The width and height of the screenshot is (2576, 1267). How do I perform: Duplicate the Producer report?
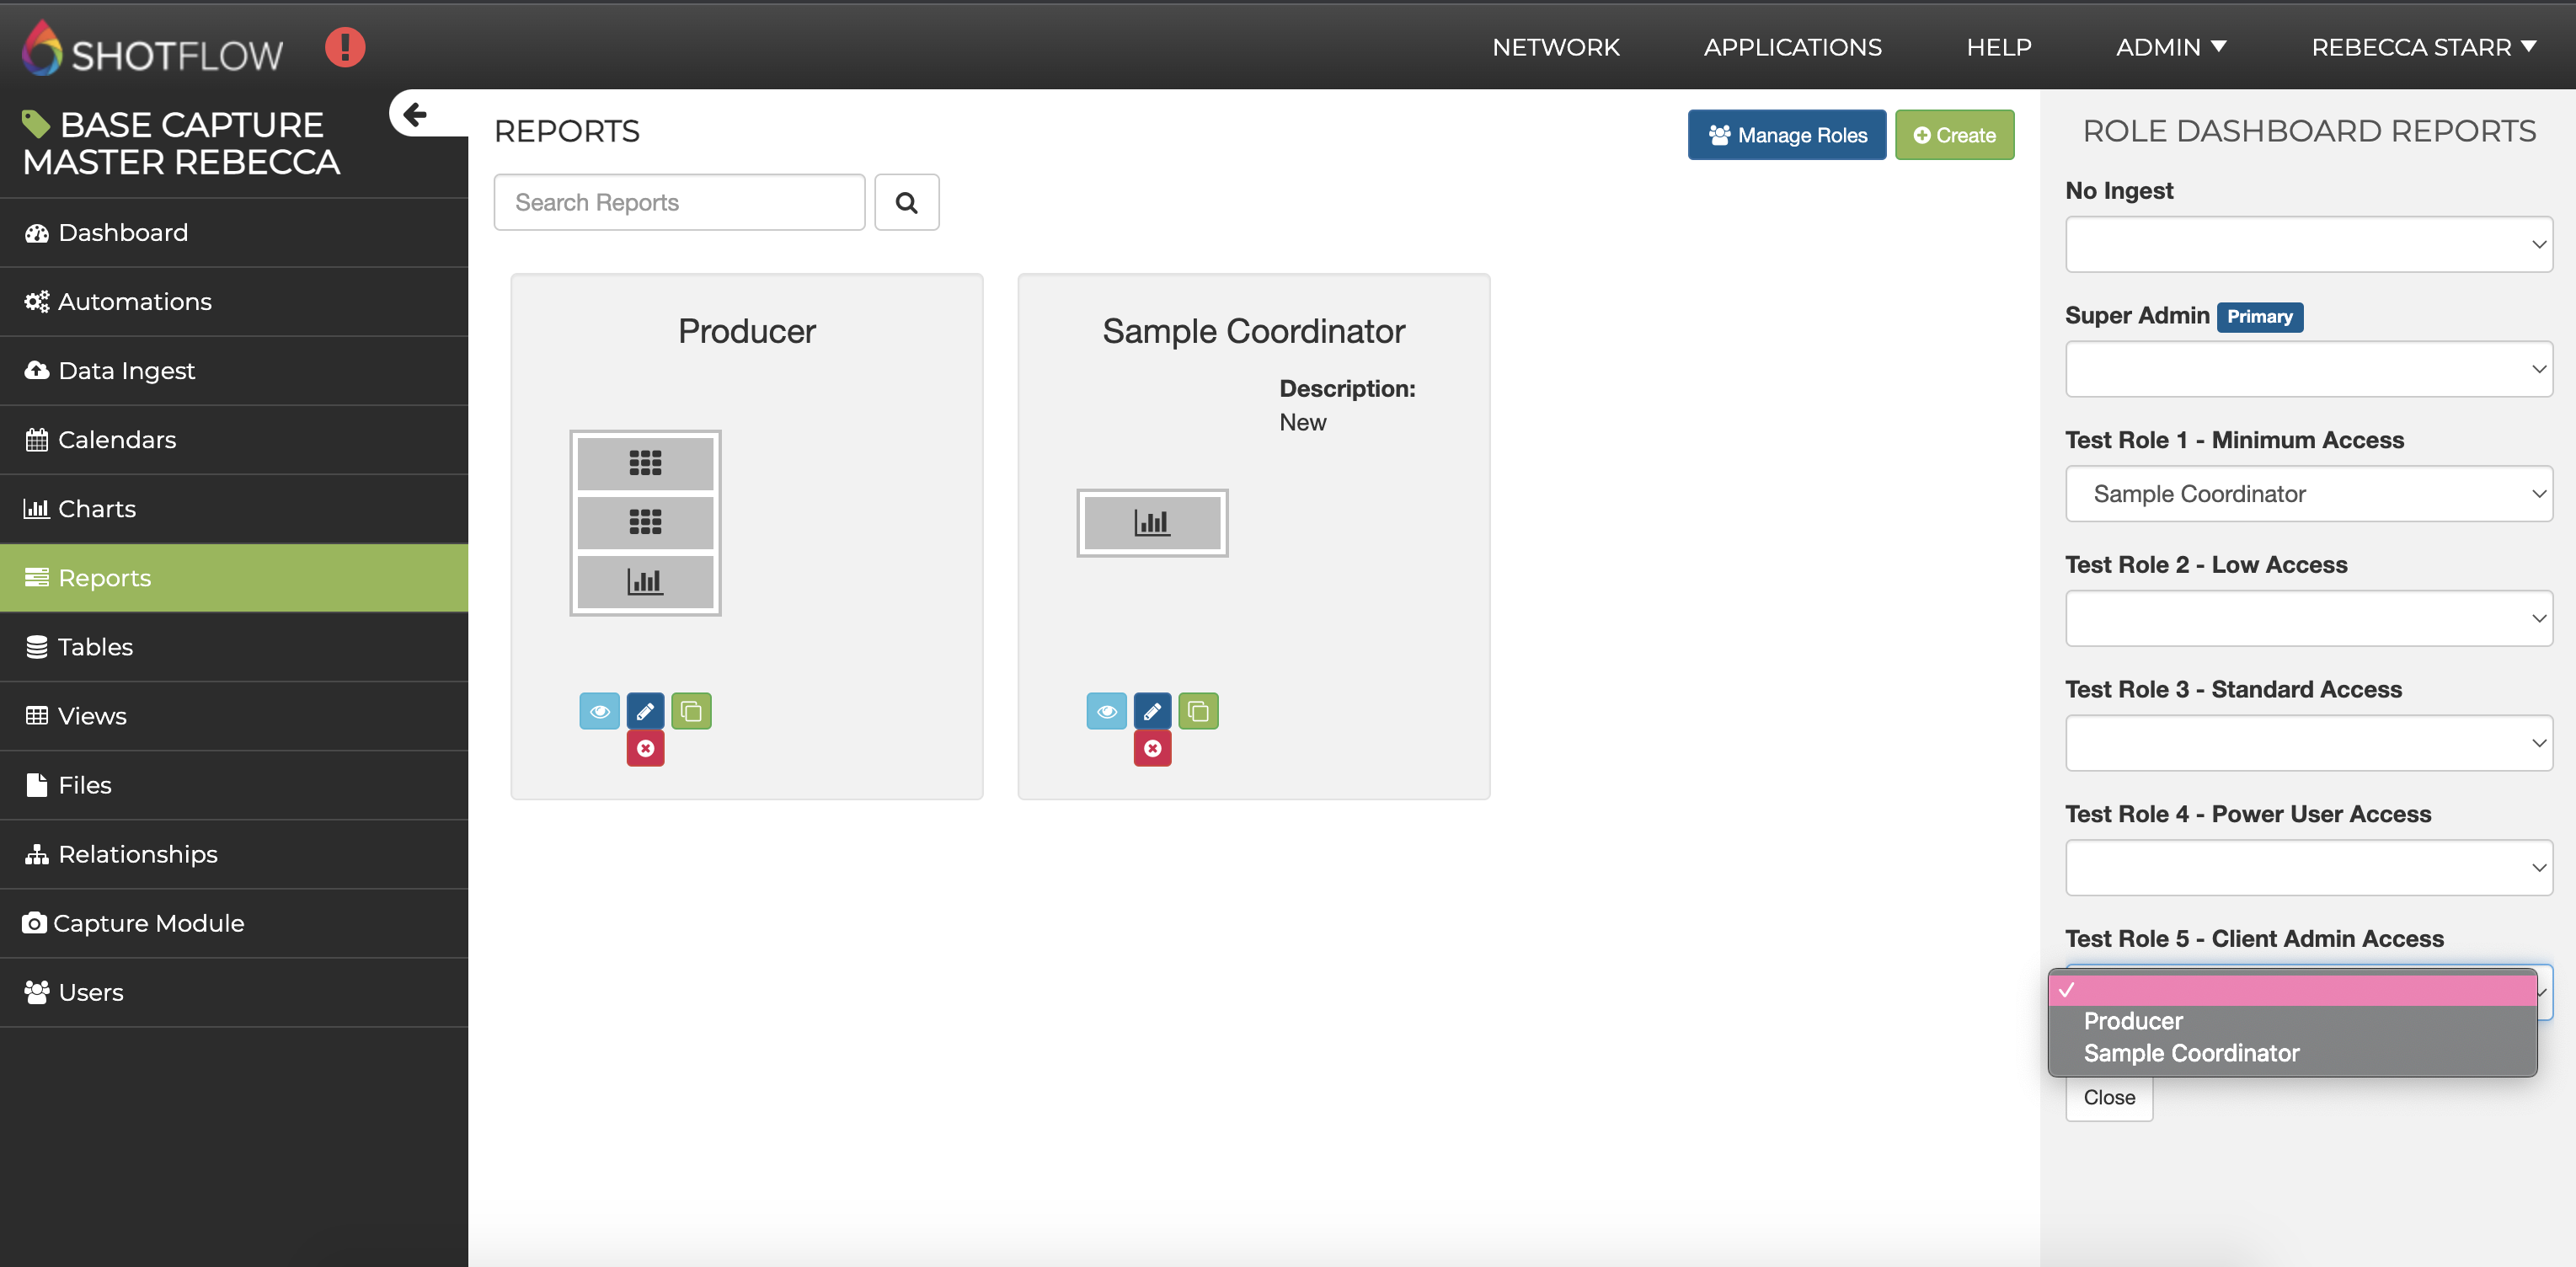[691, 711]
